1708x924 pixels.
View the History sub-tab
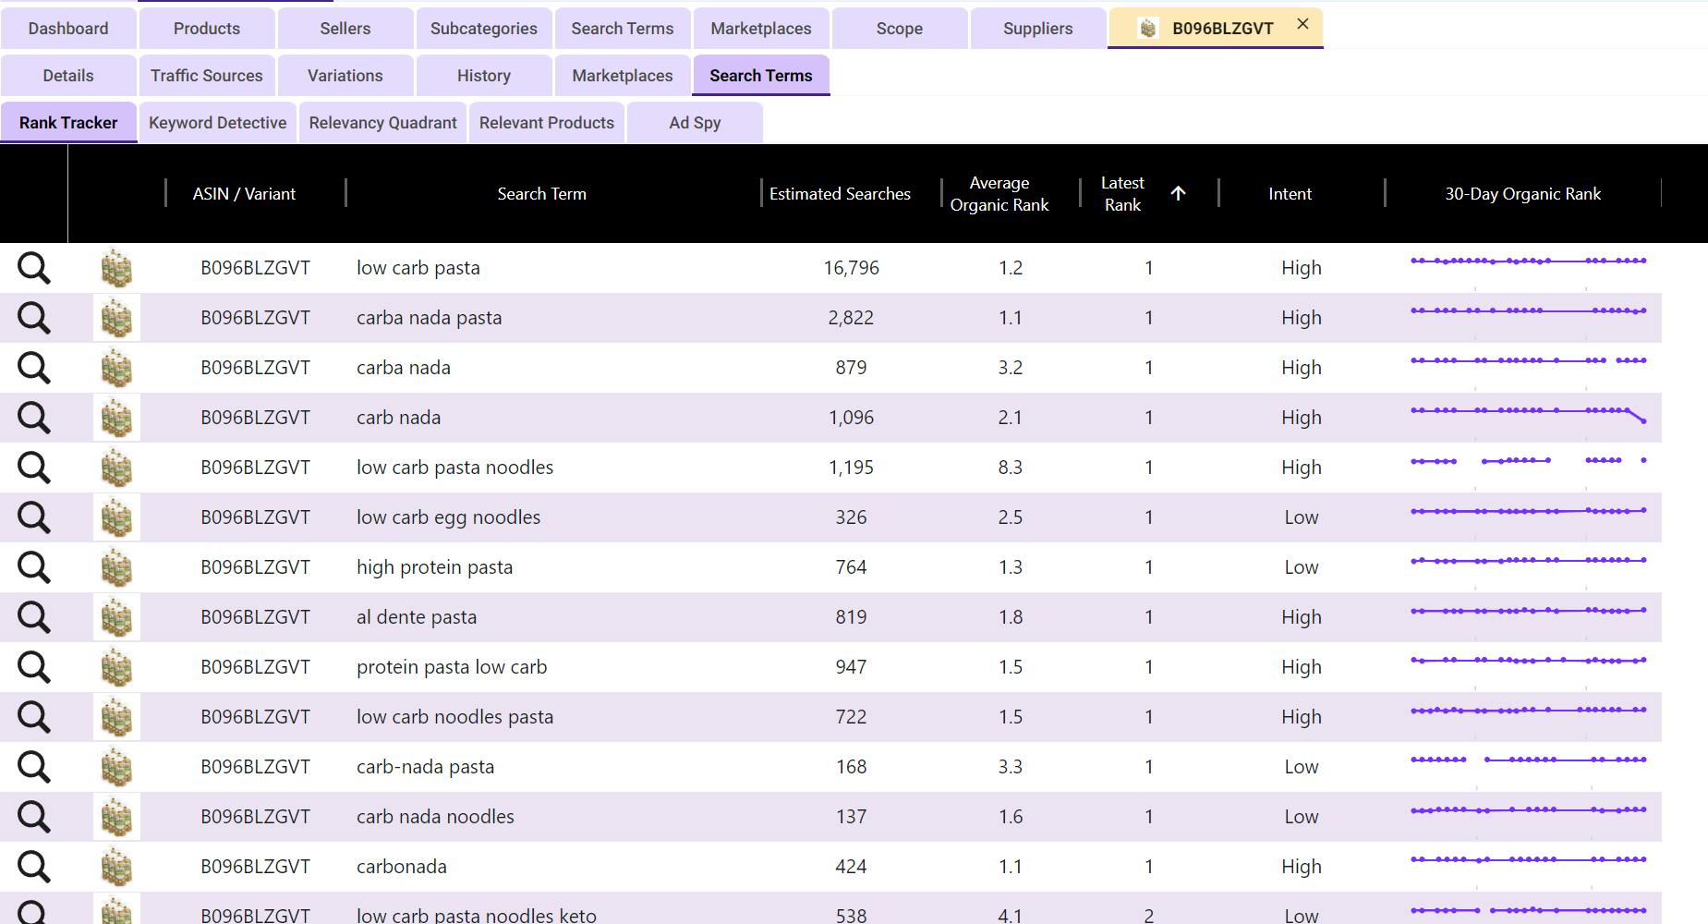pos(484,76)
